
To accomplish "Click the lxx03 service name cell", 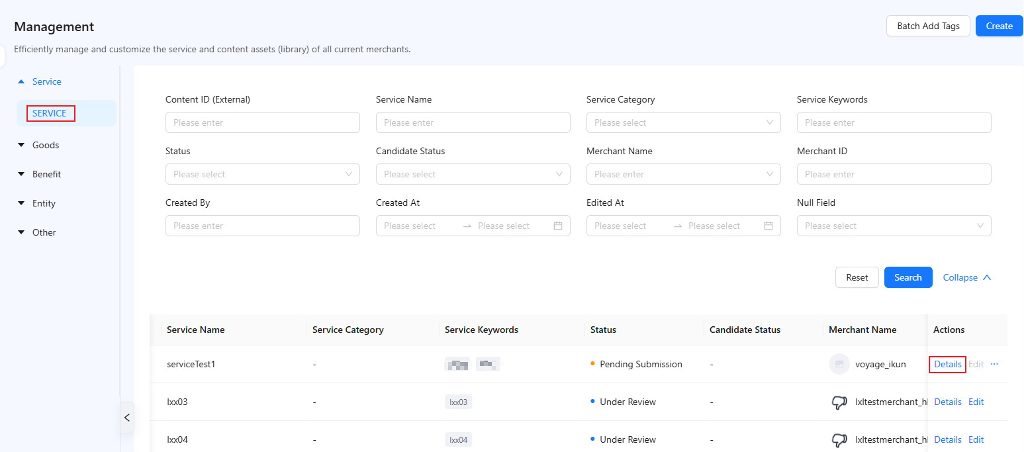I will tap(177, 402).
